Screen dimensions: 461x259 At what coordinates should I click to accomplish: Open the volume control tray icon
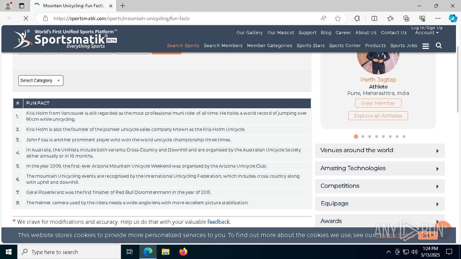415,252
